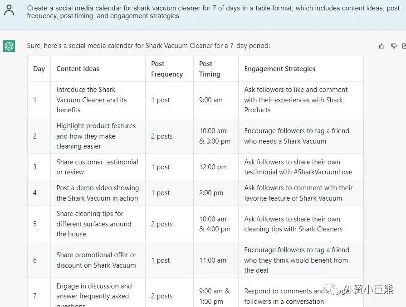Click the 'Share cleaning tips' content cell

(x=93, y=224)
